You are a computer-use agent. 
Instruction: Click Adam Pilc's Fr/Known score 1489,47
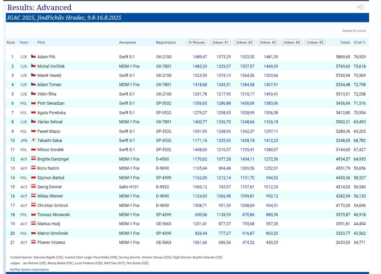[200, 57]
